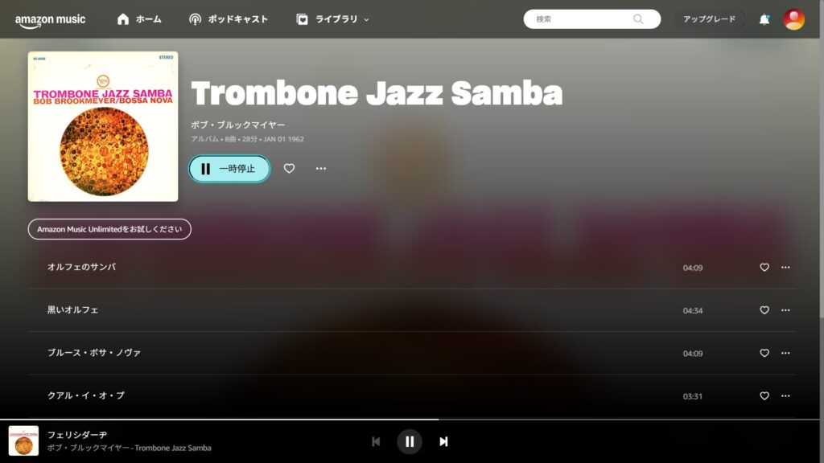The image size is (824, 463).
Task: Click the playback progress bar
Action: 410,420
